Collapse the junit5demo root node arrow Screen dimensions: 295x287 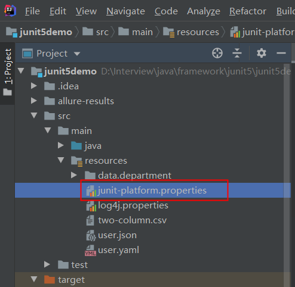click(x=21, y=71)
